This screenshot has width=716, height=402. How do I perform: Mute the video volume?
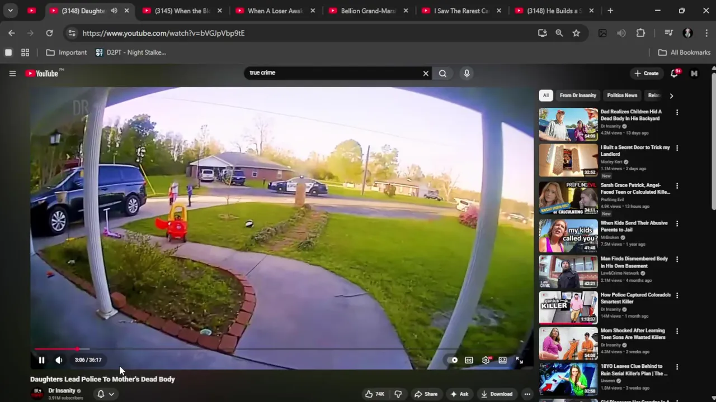(x=59, y=360)
